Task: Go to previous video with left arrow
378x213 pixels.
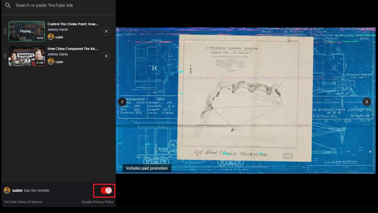Action: click(x=122, y=102)
